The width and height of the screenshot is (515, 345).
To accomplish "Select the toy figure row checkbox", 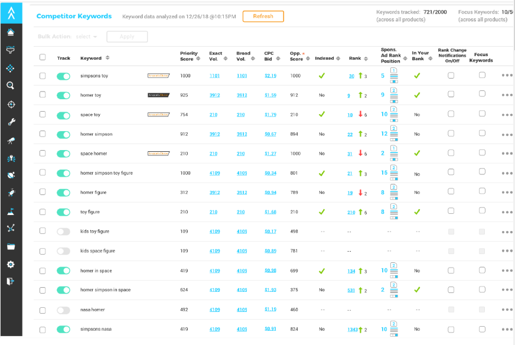I will click(43, 212).
